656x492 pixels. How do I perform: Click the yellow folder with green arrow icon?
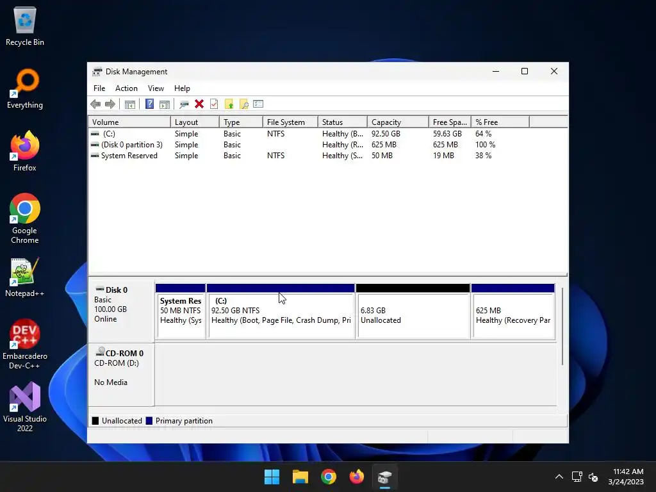coord(229,104)
